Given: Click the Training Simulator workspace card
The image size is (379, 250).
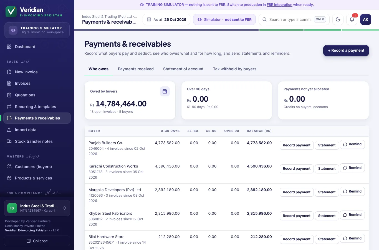Looking at the screenshot, I should pos(37,30).
